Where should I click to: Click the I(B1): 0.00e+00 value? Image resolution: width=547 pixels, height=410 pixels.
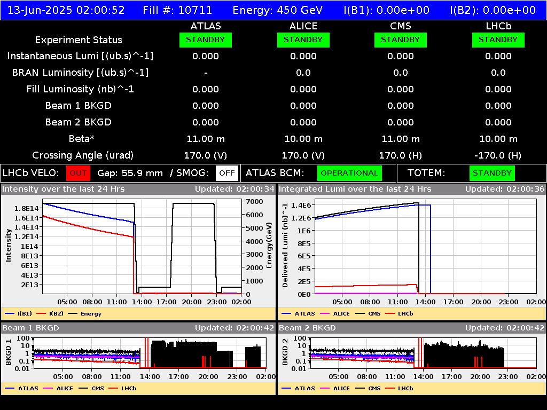pos(387,10)
